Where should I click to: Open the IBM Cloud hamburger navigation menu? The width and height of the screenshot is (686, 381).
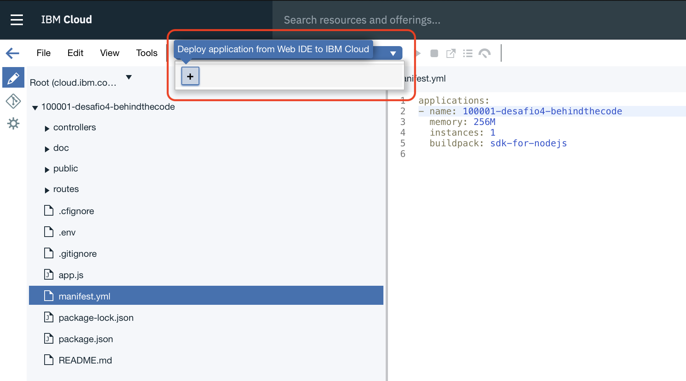pyautogui.click(x=17, y=19)
